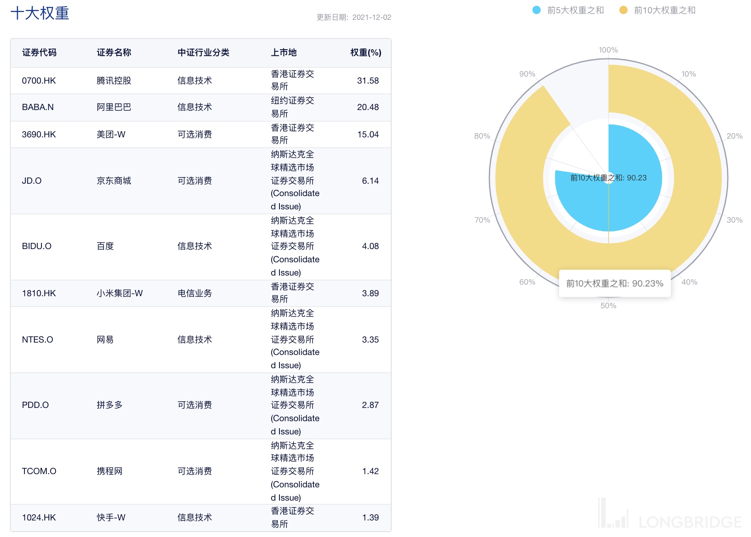Toggle the 前10大权重之和 legend yellow dot
Viewport: 751px width, 537px height.
click(x=623, y=10)
